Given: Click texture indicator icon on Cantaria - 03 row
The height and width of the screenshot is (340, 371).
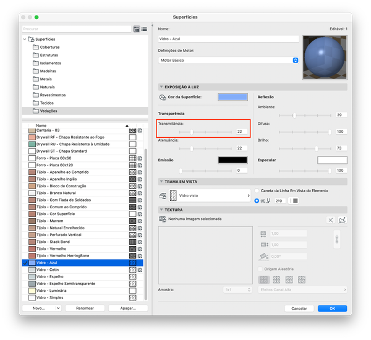Looking at the screenshot, I should [140, 130].
